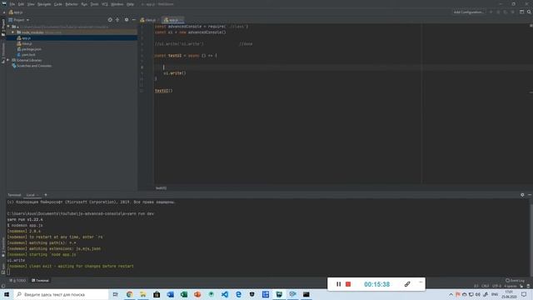Open the Windows Start menu

click(x=7, y=294)
